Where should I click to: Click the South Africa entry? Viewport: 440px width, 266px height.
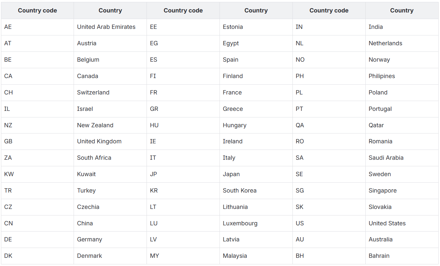(x=94, y=158)
